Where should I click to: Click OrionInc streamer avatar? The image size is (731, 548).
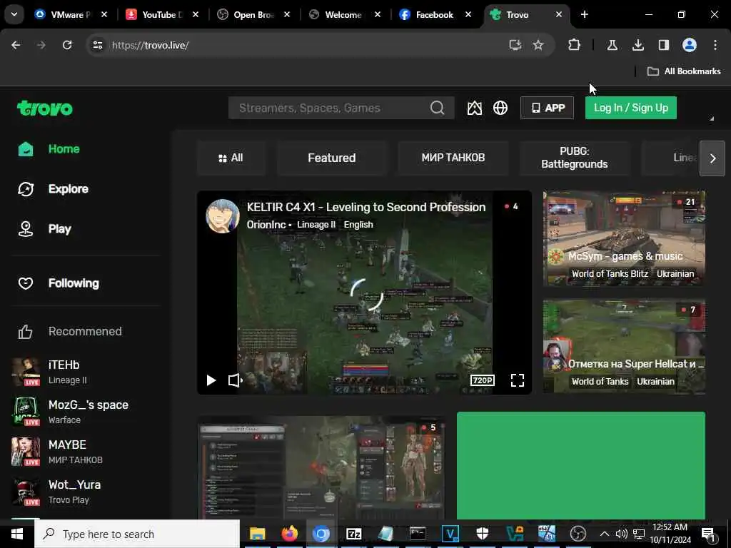tap(223, 215)
